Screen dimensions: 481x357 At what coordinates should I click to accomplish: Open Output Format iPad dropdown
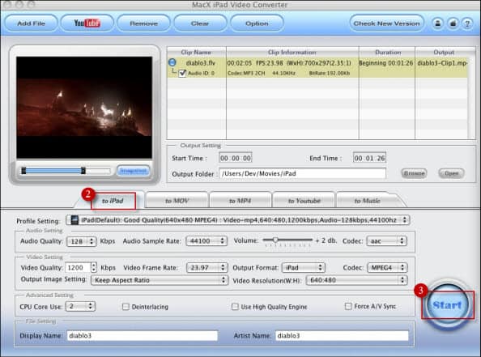tap(304, 268)
